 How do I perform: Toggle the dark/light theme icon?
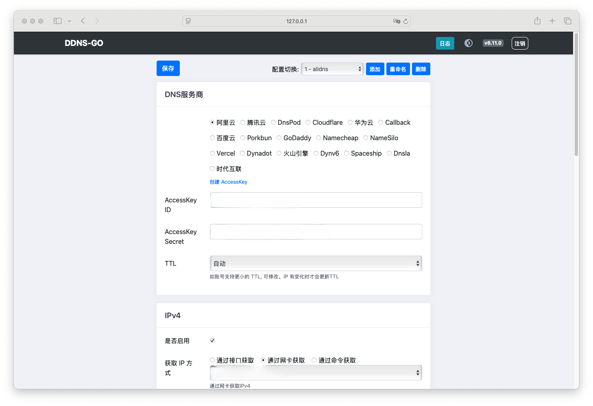[469, 43]
